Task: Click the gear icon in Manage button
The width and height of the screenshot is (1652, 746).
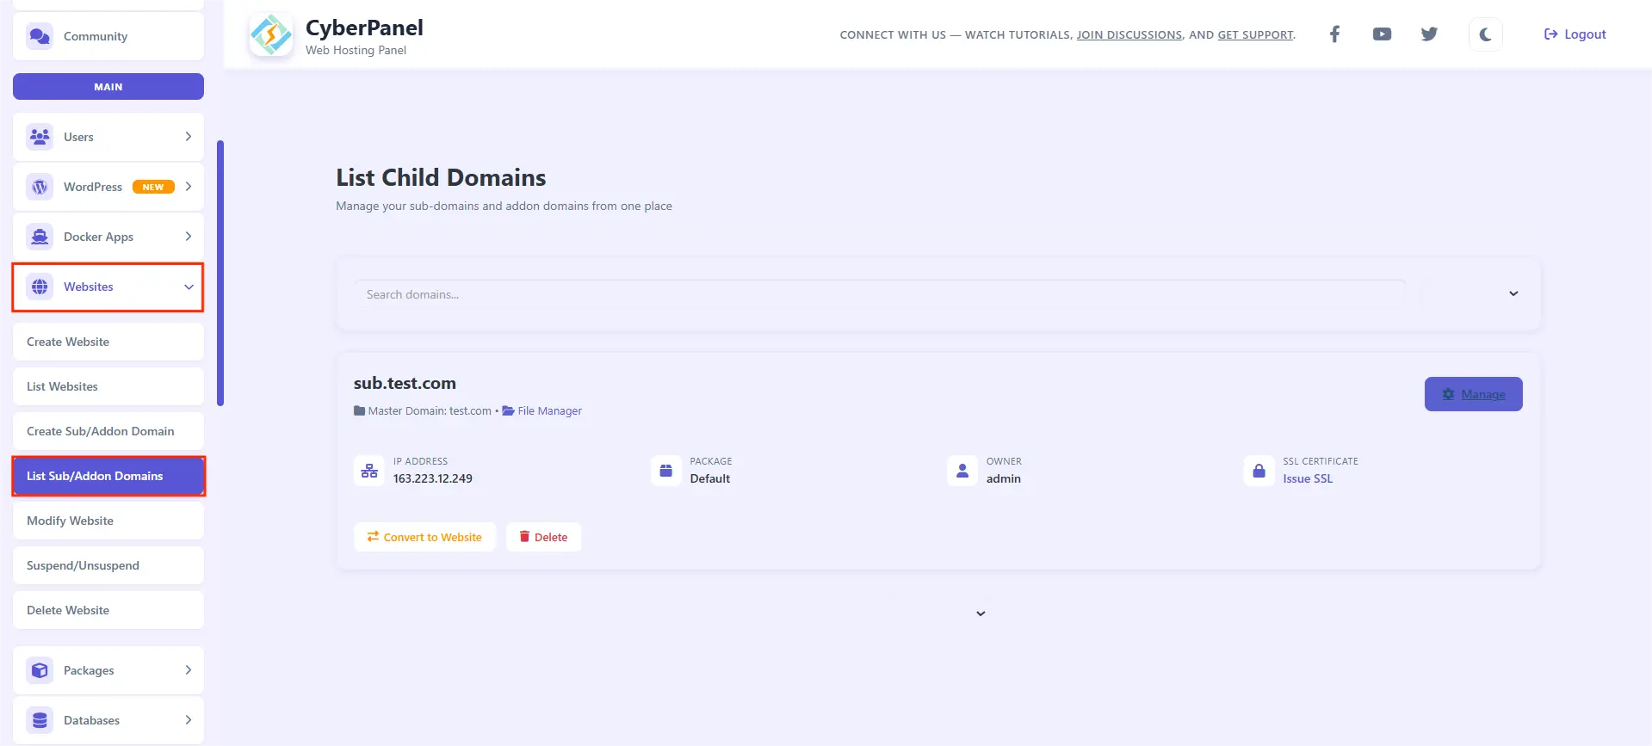Action: pyautogui.click(x=1448, y=394)
